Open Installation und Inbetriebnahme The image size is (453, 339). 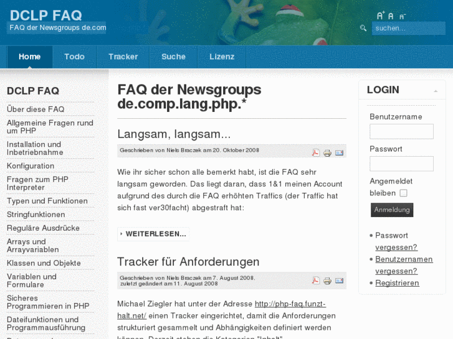(35, 148)
